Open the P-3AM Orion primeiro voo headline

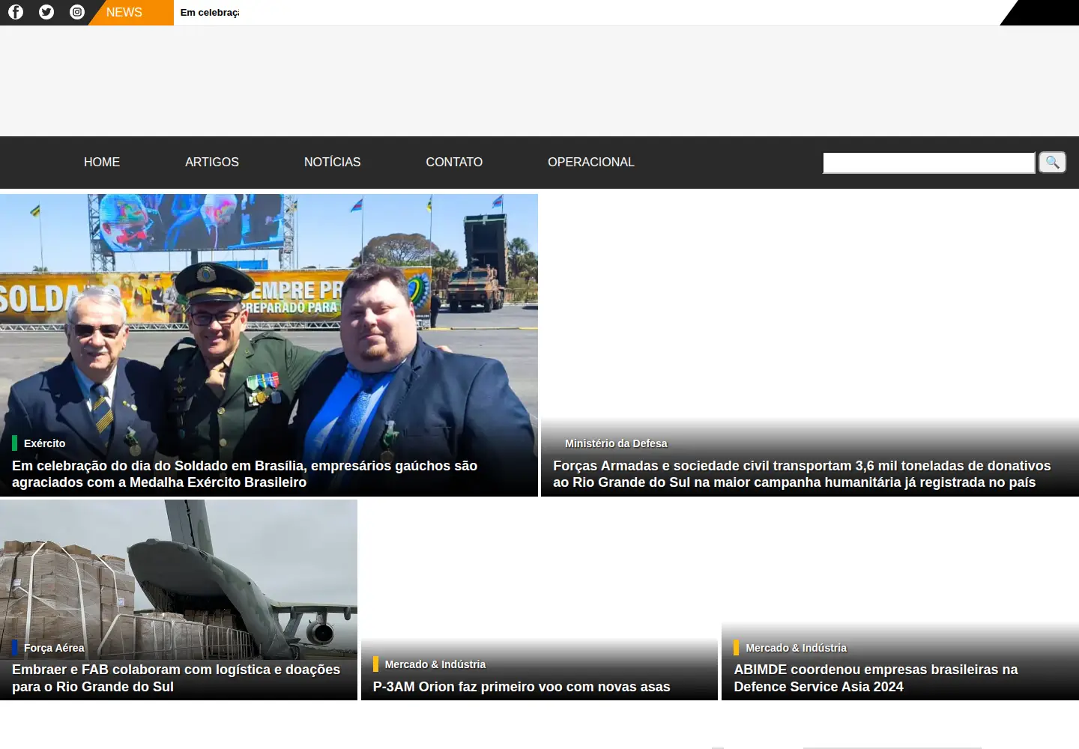(522, 687)
